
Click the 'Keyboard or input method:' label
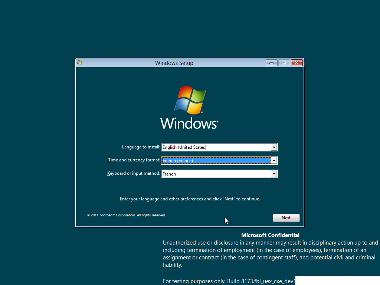click(x=134, y=173)
